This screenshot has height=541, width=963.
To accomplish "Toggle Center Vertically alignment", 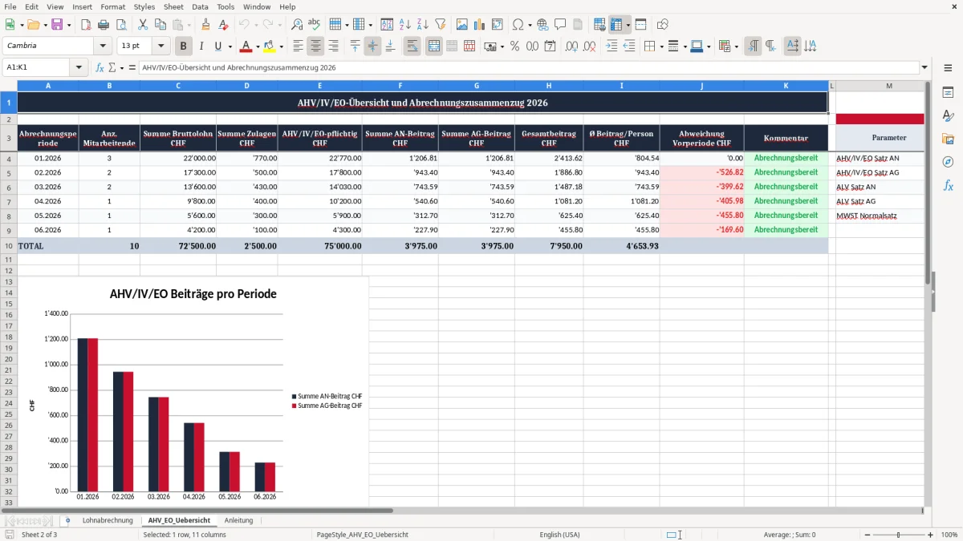I will coord(372,46).
